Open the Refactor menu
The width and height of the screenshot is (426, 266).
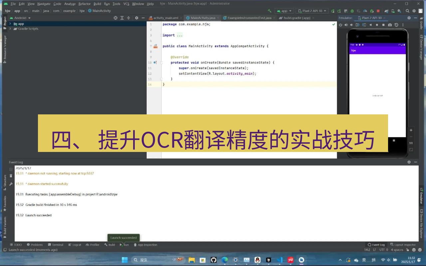(84, 4)
